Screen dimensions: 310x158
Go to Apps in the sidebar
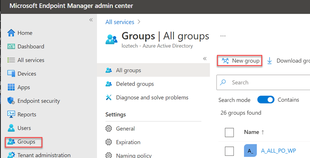[24, 87]
